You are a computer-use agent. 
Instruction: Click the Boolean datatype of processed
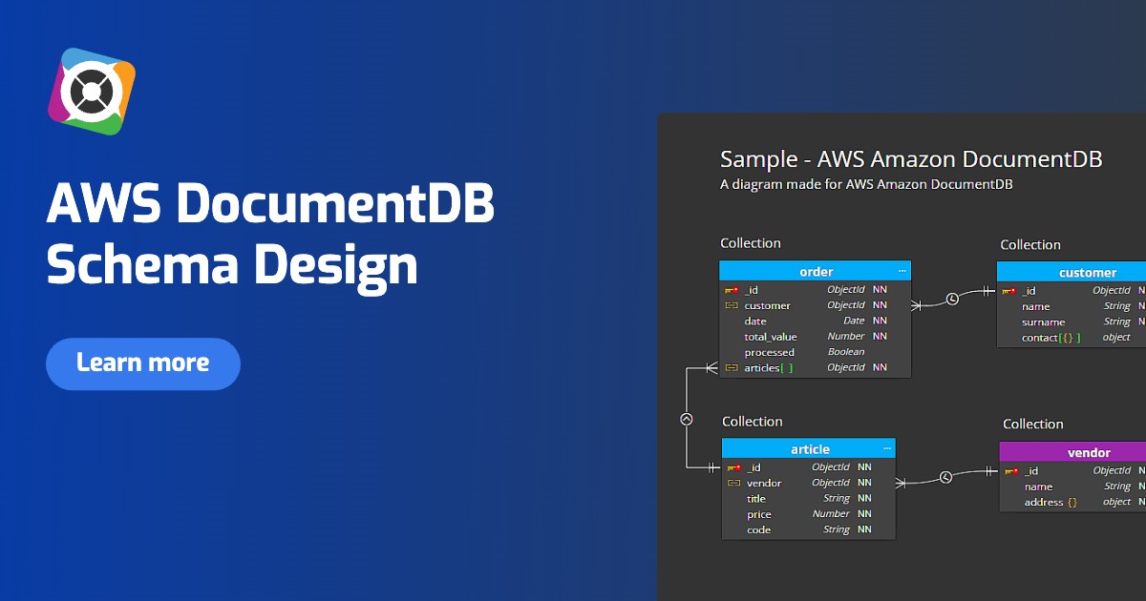click(x=846, y=352)
